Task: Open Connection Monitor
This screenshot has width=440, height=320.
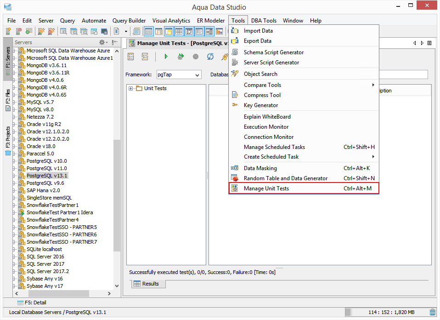Action: (304, 137)
